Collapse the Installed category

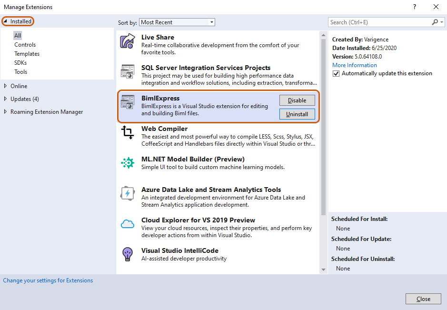[5, 21]
